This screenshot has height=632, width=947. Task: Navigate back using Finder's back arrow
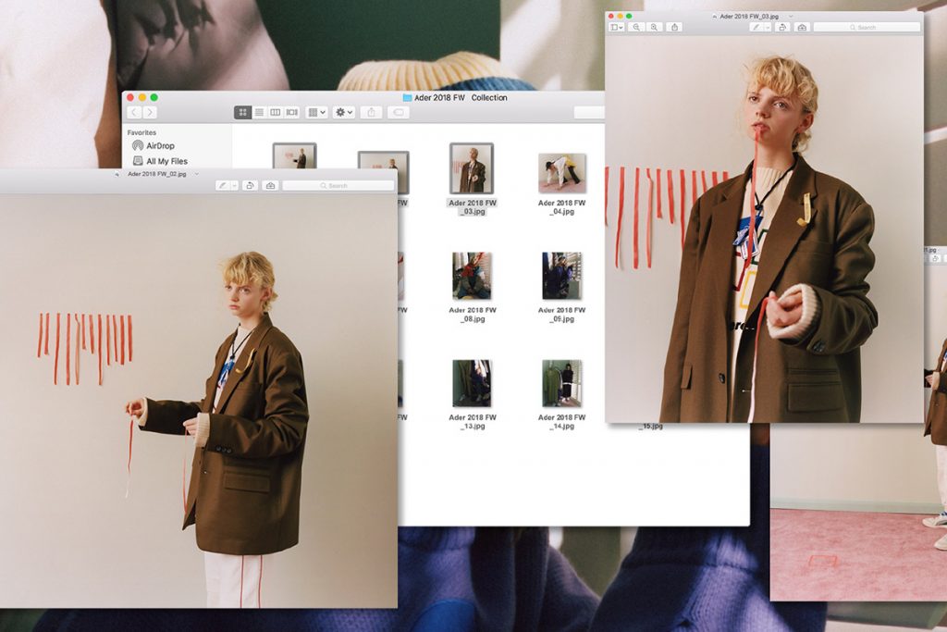point(134,112)
